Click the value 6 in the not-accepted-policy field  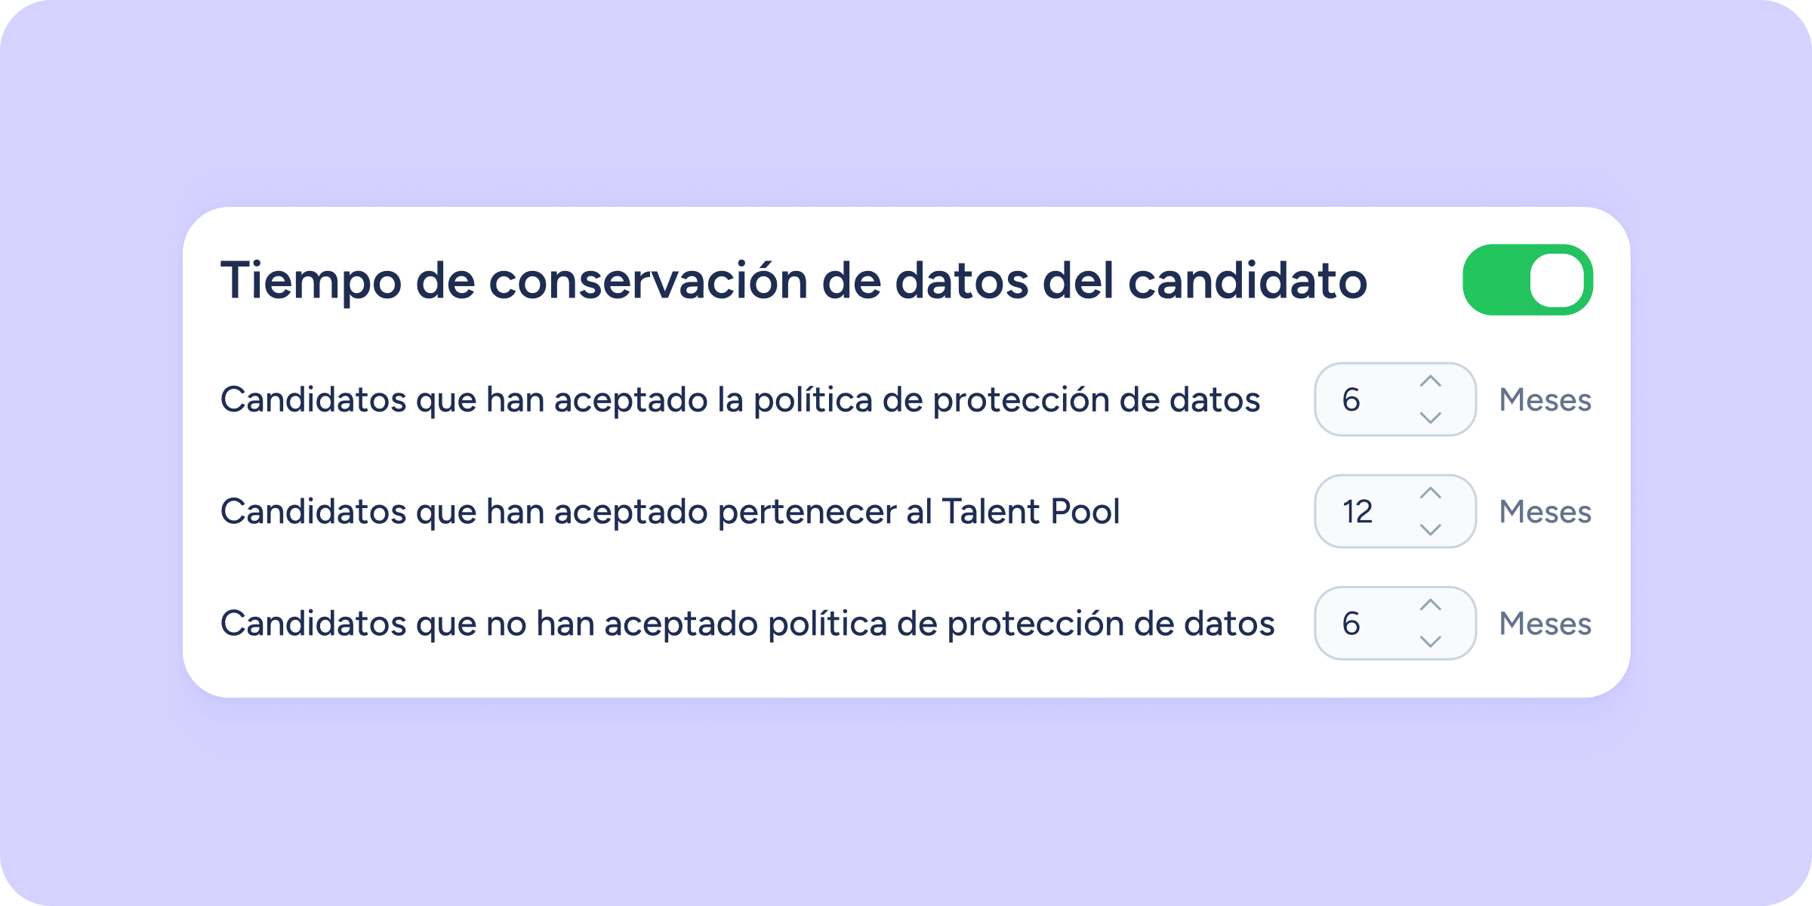click(1351, 623)
